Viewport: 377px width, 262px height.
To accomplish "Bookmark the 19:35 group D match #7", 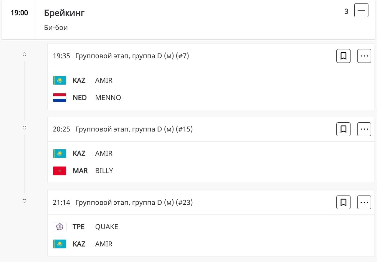I will click(x=343, y=56).
